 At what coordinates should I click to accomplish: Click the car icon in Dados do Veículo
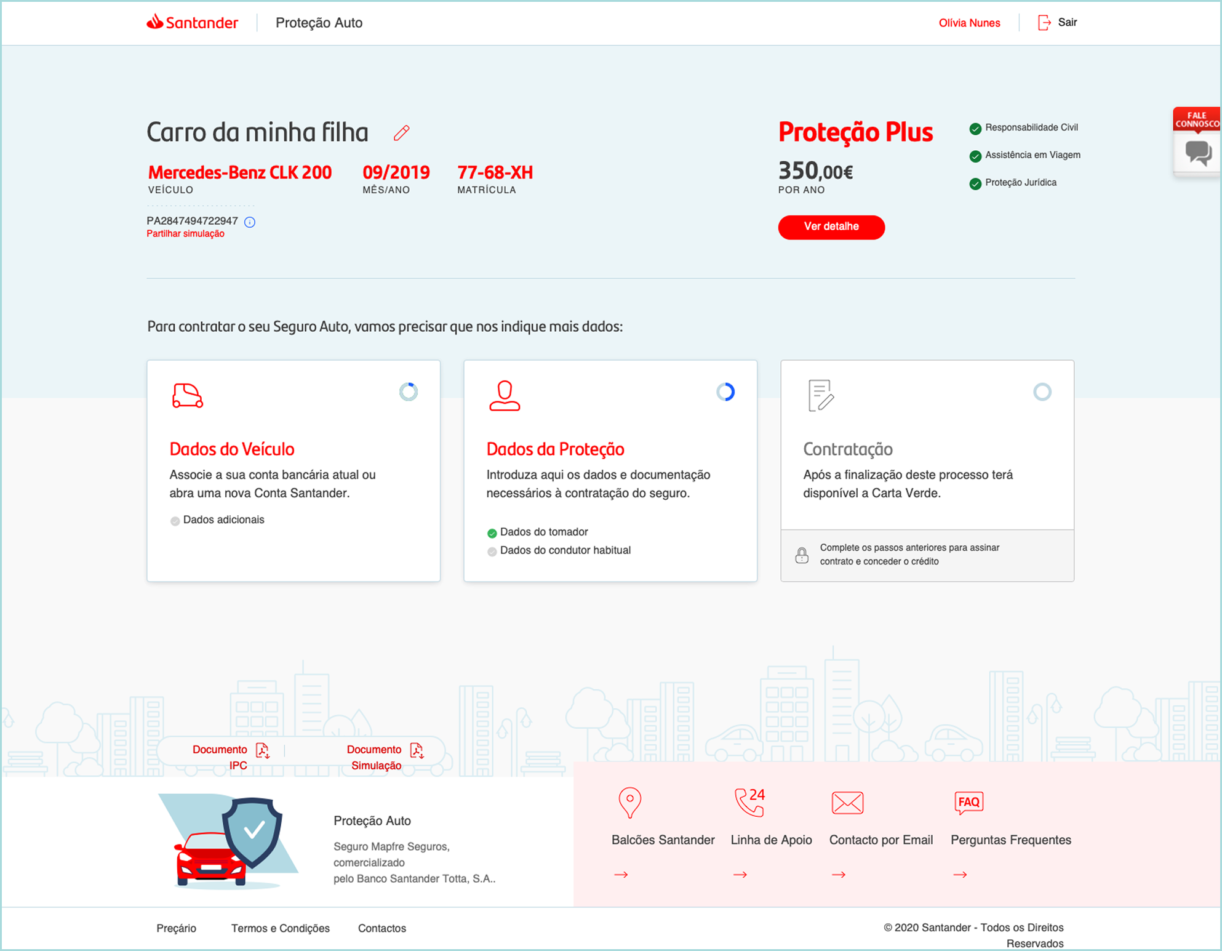188,395
